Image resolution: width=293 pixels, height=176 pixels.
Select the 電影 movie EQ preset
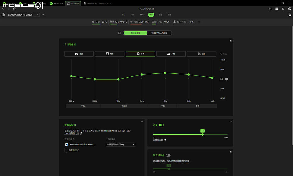[x=109, y=54]
